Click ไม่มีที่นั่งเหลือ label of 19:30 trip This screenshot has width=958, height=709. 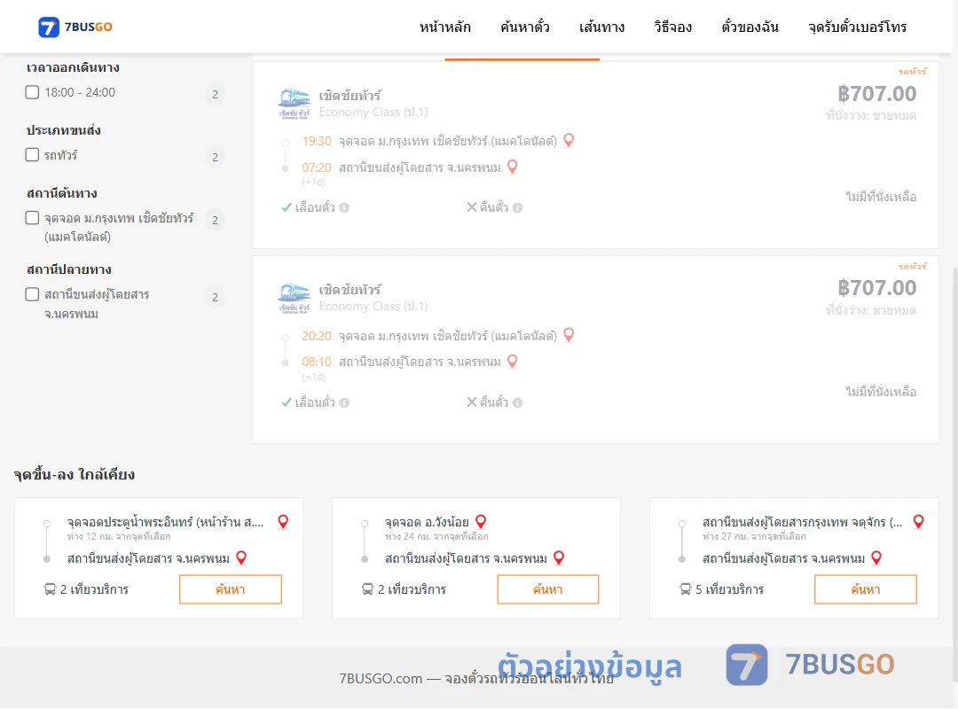tap(881, 197)
